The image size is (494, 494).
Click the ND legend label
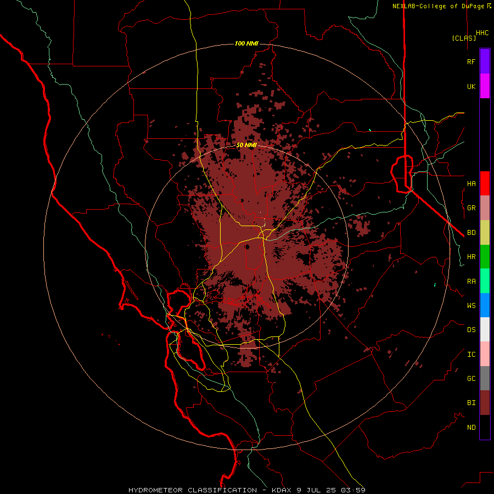pos(471,428)
